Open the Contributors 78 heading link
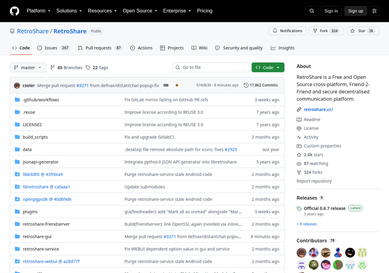Image resolution: width=389 pixels, height=273 pixels. (316, 240)
